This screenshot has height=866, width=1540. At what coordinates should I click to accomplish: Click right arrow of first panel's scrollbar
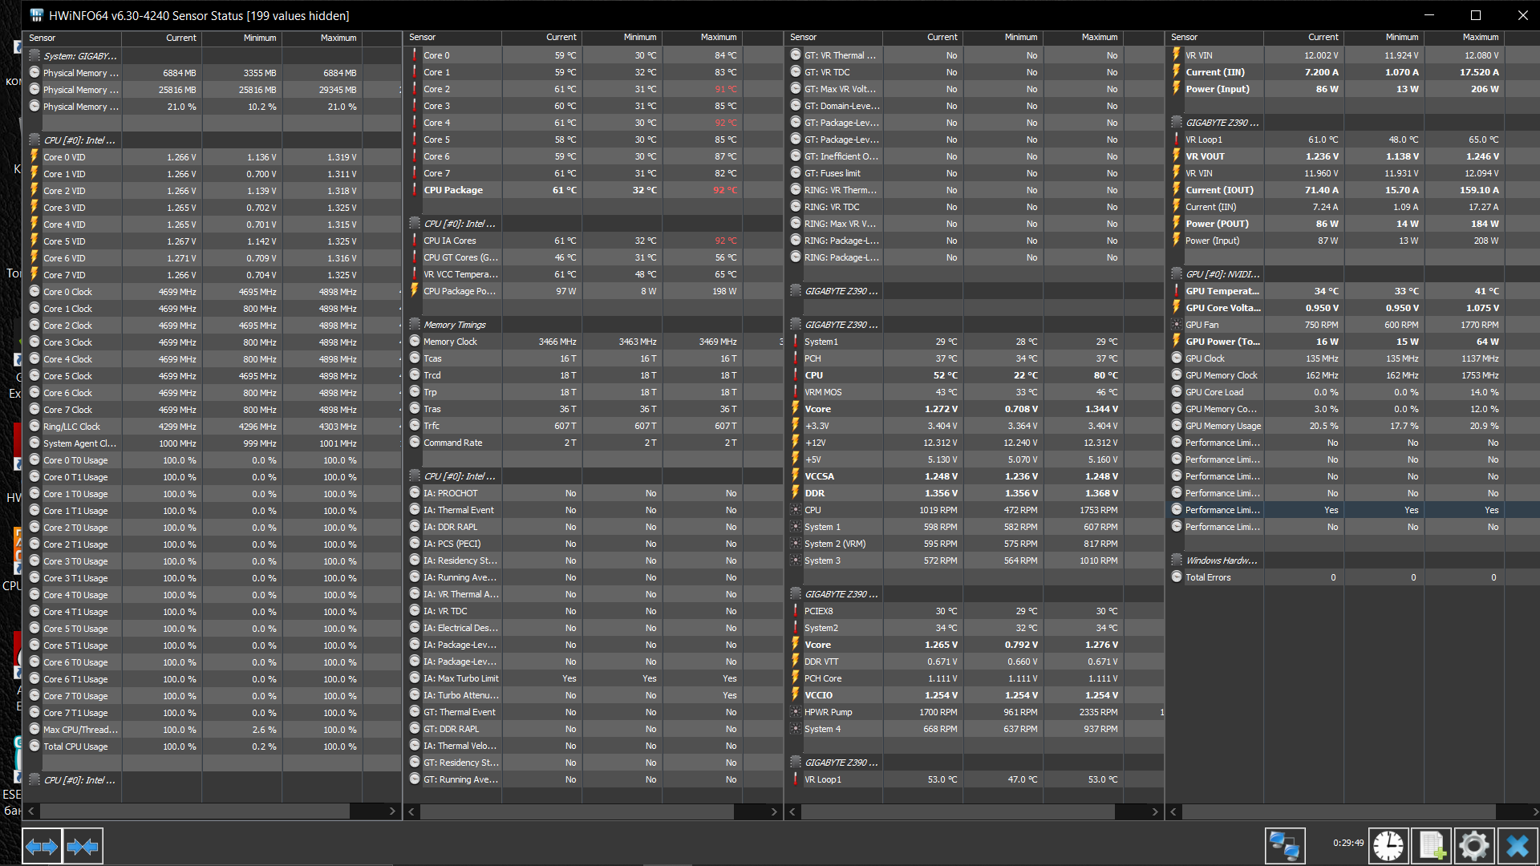[x=392, y=811]
